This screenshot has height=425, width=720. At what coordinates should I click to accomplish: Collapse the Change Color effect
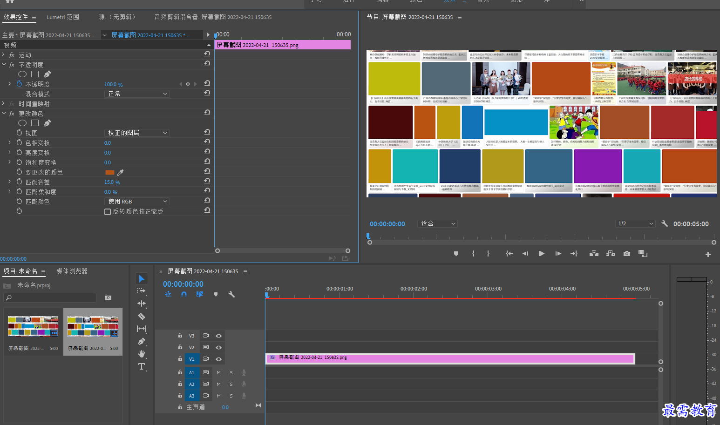click(3, 114)
